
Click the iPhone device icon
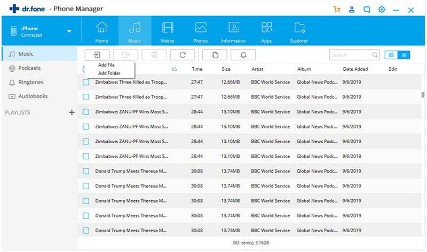coord(14,31)
